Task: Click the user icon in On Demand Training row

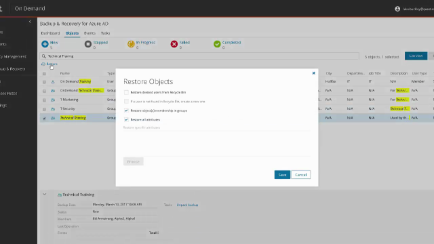Action: pyautogui.click(x=53, y=81)
